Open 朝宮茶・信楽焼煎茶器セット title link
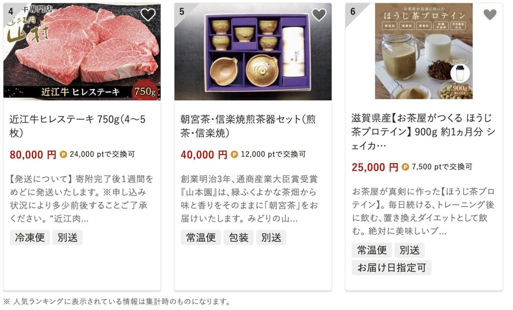 (248, 126)
